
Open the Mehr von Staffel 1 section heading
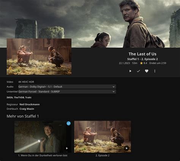[x=23, y=116]
